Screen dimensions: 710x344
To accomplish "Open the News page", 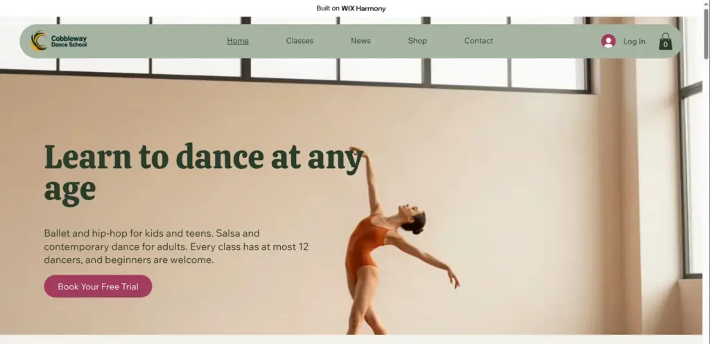I will 361,41.
